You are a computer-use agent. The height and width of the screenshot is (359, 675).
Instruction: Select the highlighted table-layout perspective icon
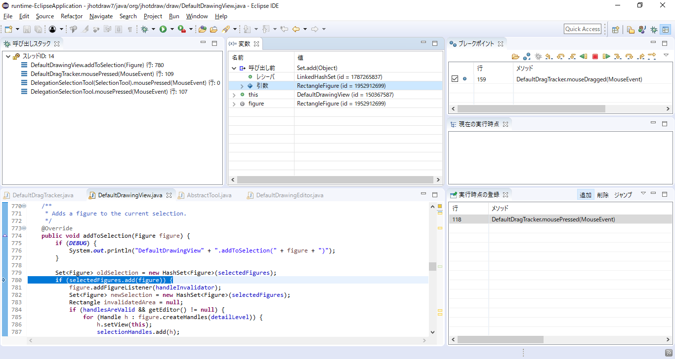[666, 29]
